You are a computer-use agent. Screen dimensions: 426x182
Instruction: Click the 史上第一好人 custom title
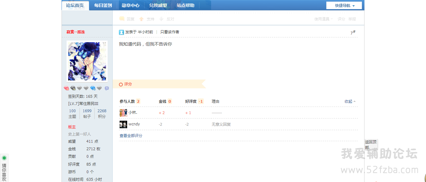[x=80, y=134]
